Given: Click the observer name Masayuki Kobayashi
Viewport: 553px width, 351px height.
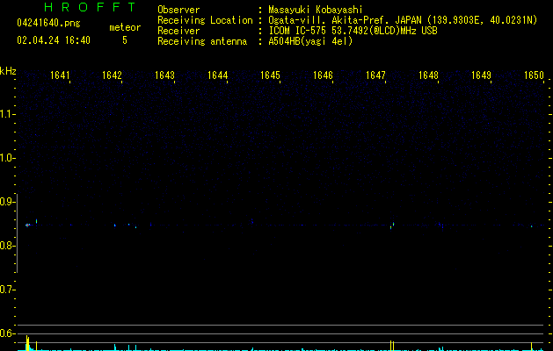Looking at the screenshot, I should point(316,10).
